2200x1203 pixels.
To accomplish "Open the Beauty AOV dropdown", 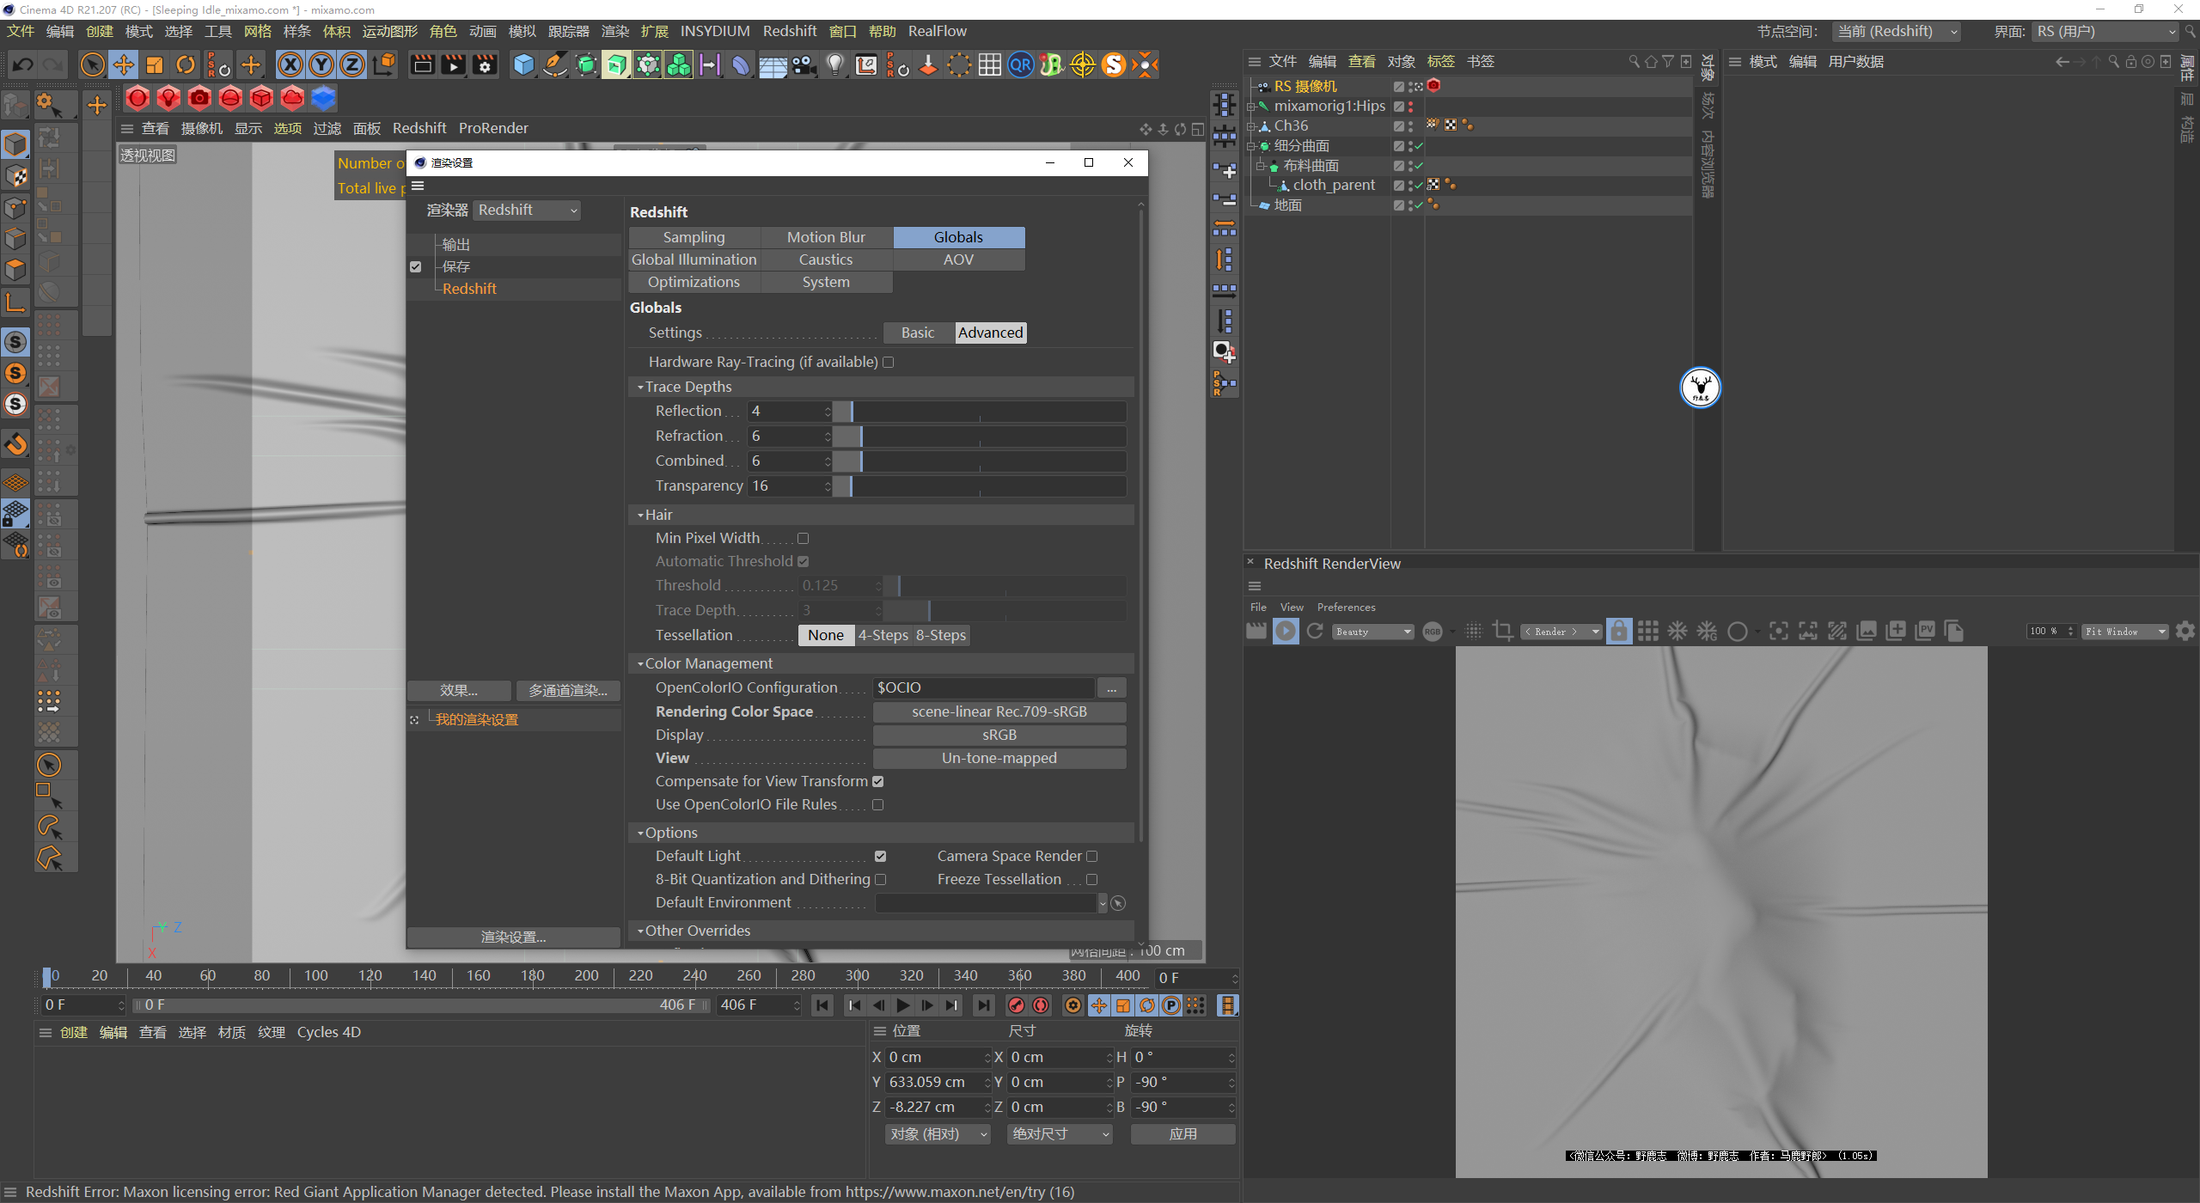I will coord(1373,632).
